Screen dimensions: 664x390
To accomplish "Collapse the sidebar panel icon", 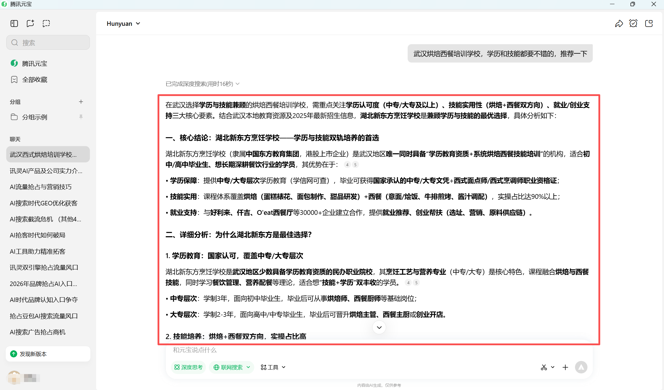I will click(14, 23).
